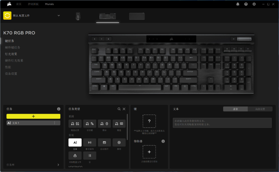Click the mute key beside volume roller
The image size is (279, 172).
click(234, 39)
